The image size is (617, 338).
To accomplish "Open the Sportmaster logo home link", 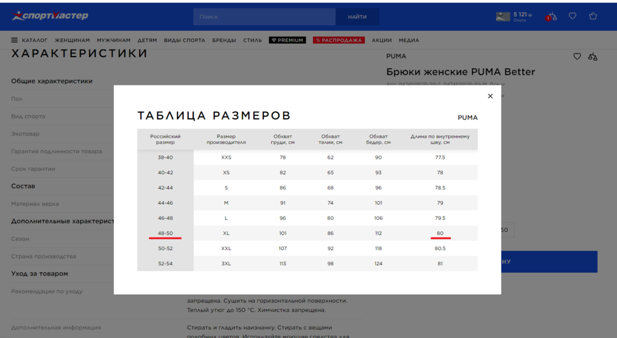I will coord(50,16).
